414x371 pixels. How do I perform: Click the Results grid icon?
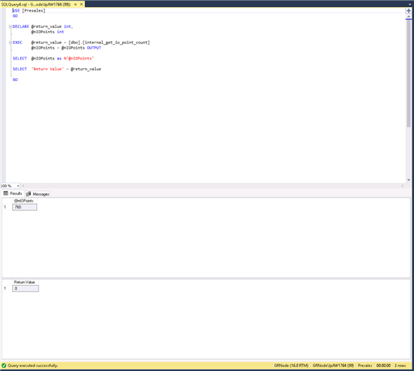[5, 193]
